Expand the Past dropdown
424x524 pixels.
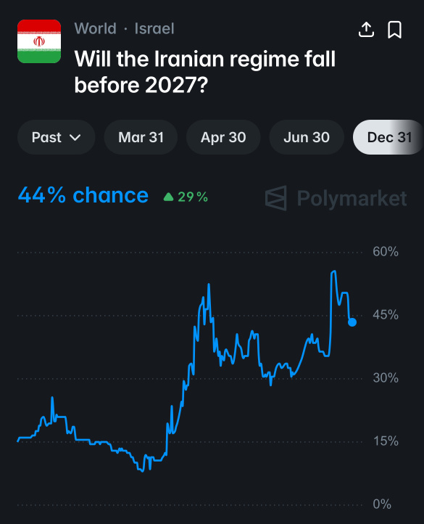56,137
